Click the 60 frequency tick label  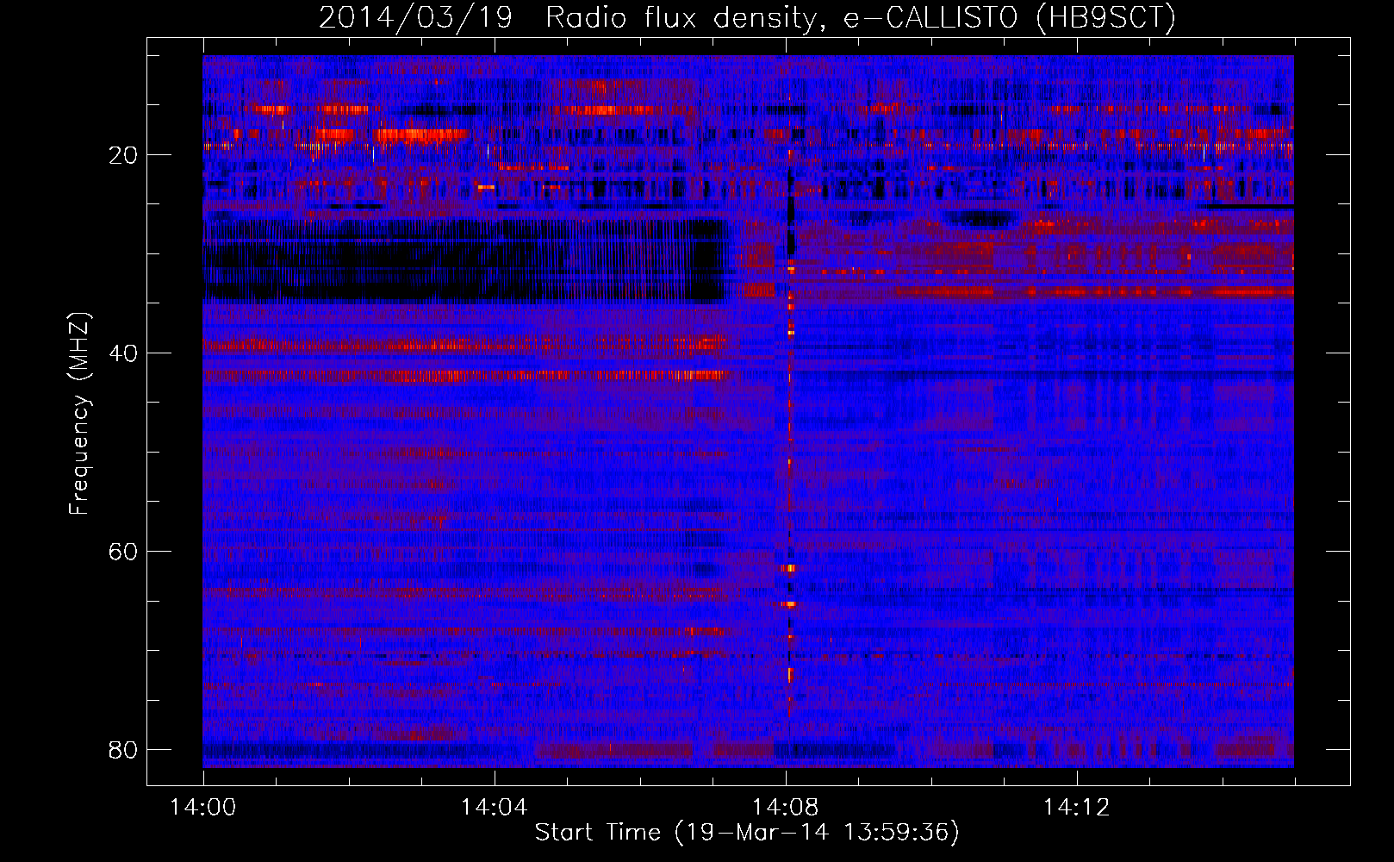click(123, 552)
